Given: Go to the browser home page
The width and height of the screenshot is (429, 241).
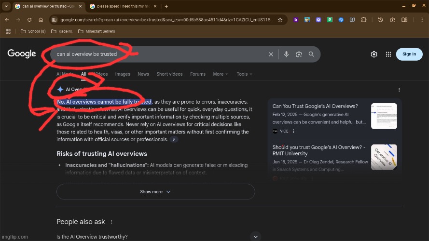Looking at the screenshot, I should coord(41,20).
